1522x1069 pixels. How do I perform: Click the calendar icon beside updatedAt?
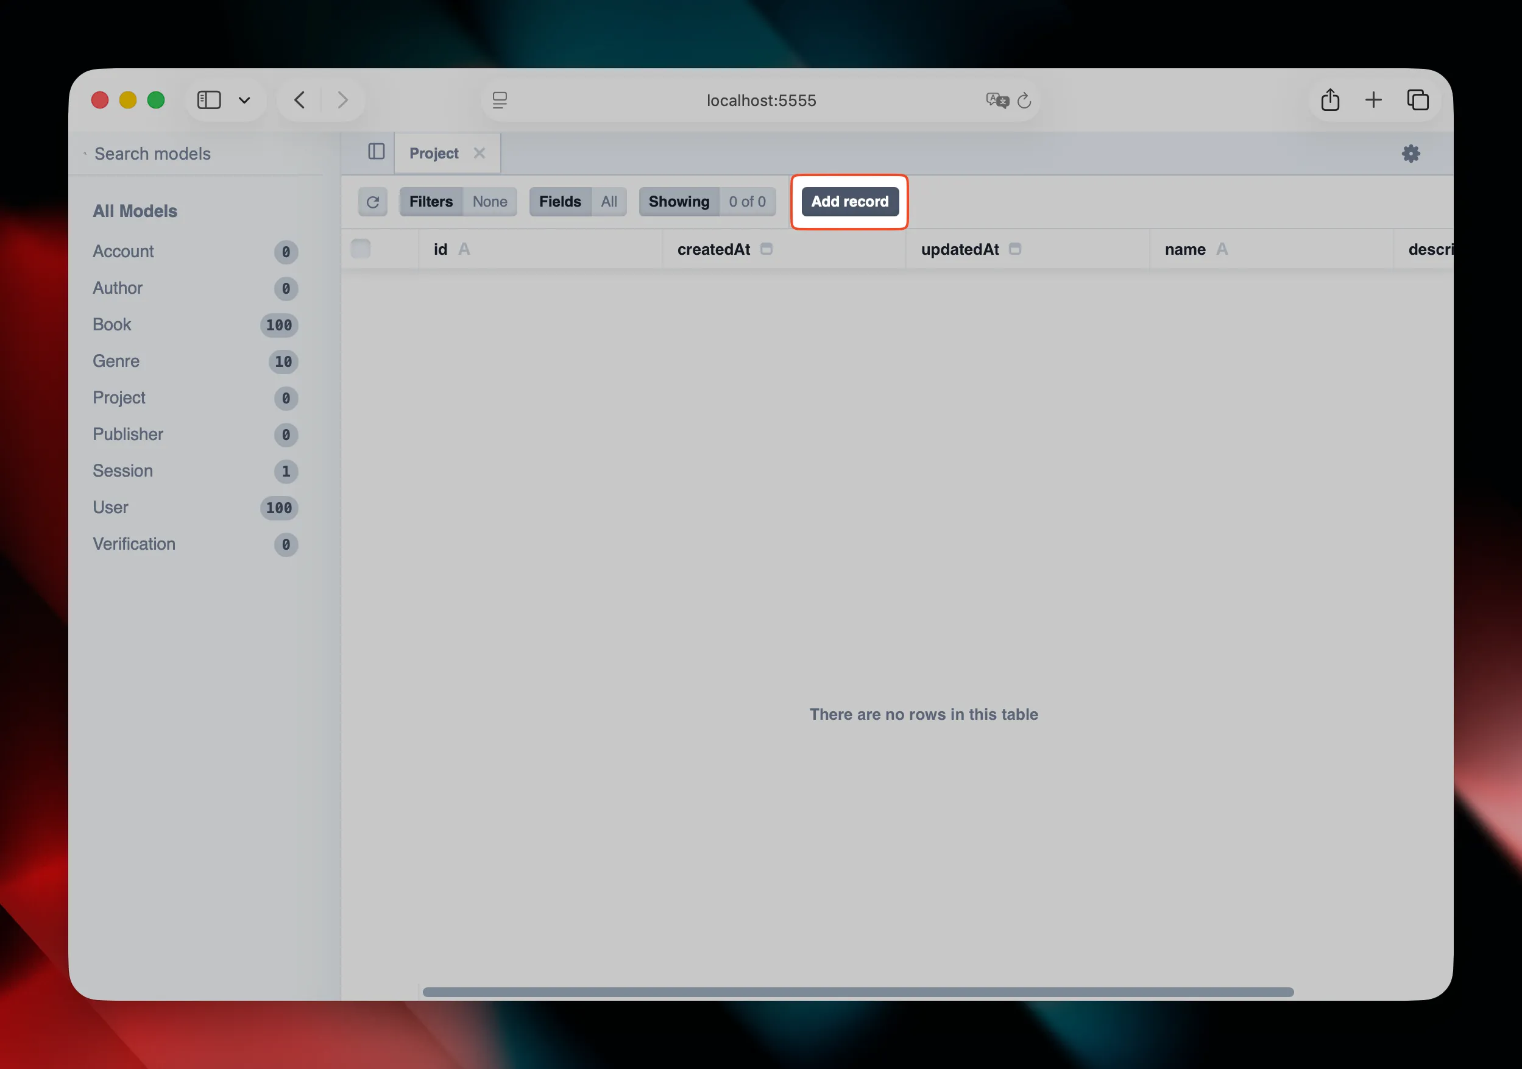point(1015,249)
